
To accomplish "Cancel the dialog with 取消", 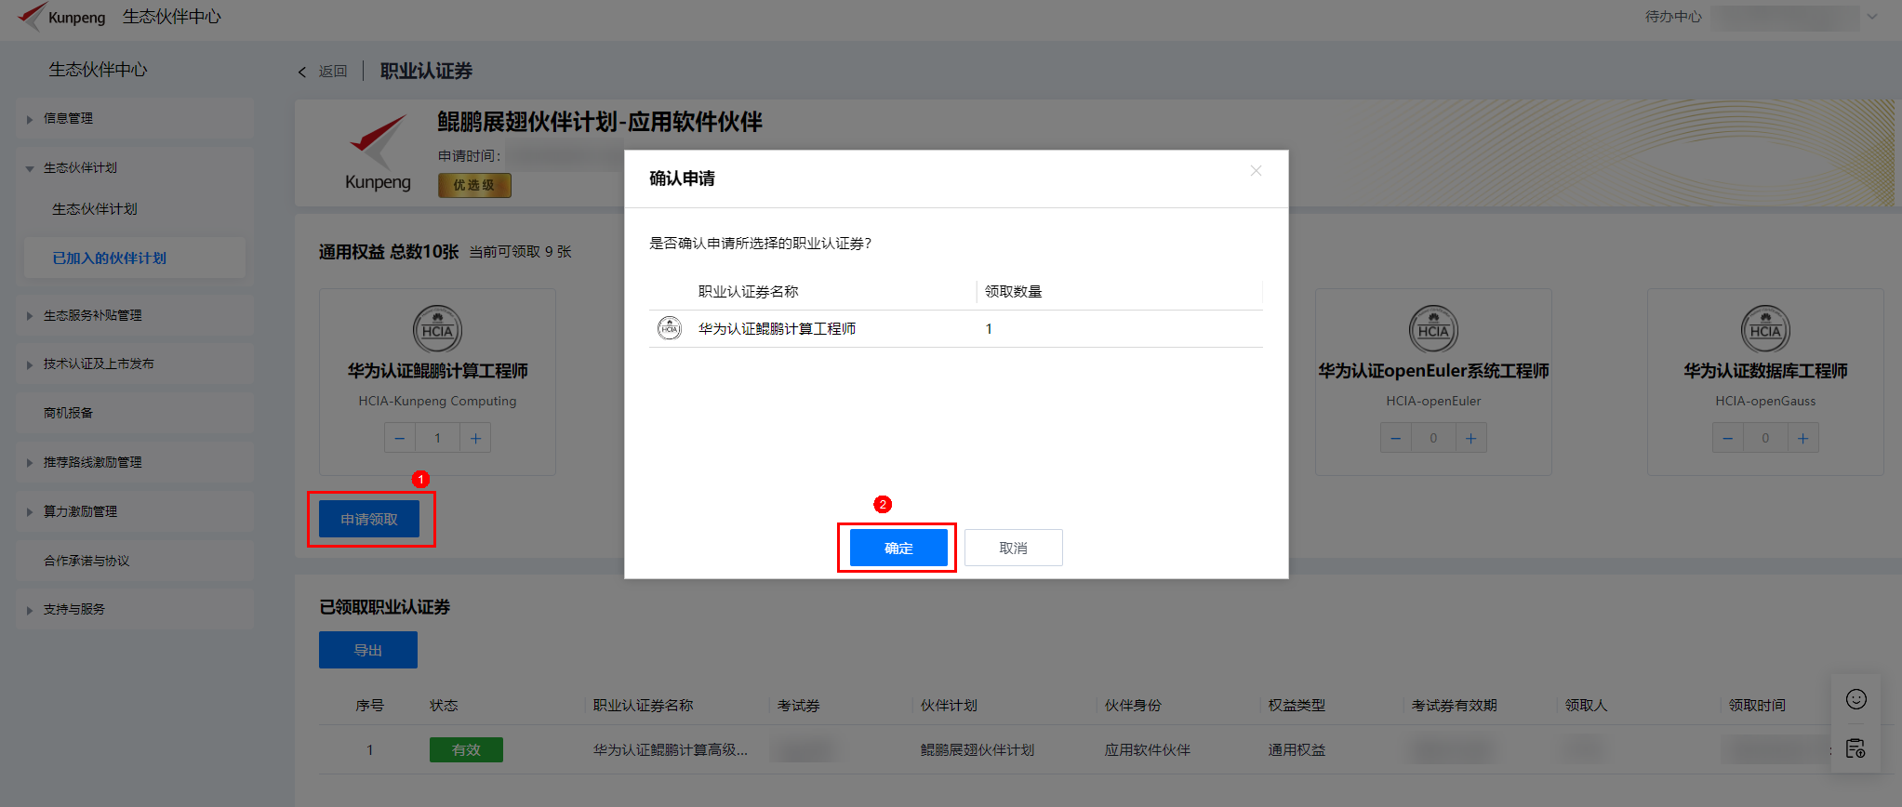I will 1013,548.
